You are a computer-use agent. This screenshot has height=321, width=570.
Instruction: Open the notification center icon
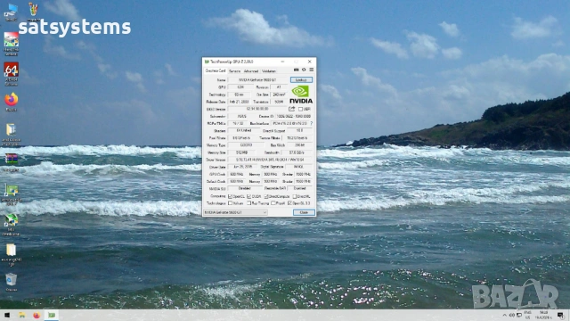point(560,315)
